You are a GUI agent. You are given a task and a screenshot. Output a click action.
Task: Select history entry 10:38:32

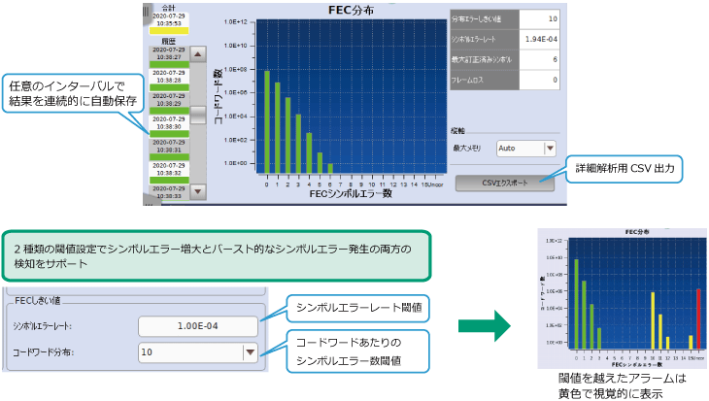[x=169, y=173]
